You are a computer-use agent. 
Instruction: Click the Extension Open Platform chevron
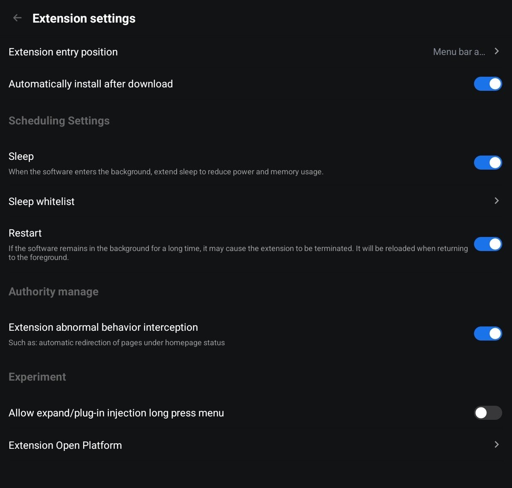[x=497, y=445]
